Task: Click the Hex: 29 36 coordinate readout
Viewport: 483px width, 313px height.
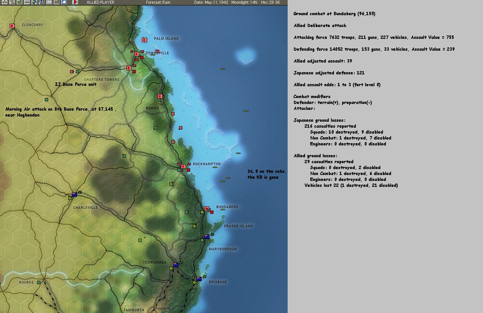Action: click(x=270, y=2)
